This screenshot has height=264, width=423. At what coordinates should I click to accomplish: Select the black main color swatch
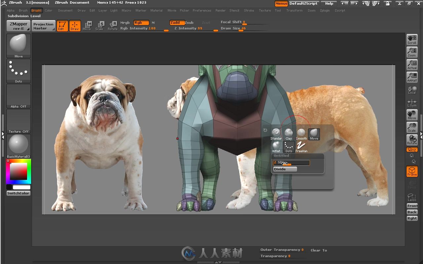(x=9, y=187)
